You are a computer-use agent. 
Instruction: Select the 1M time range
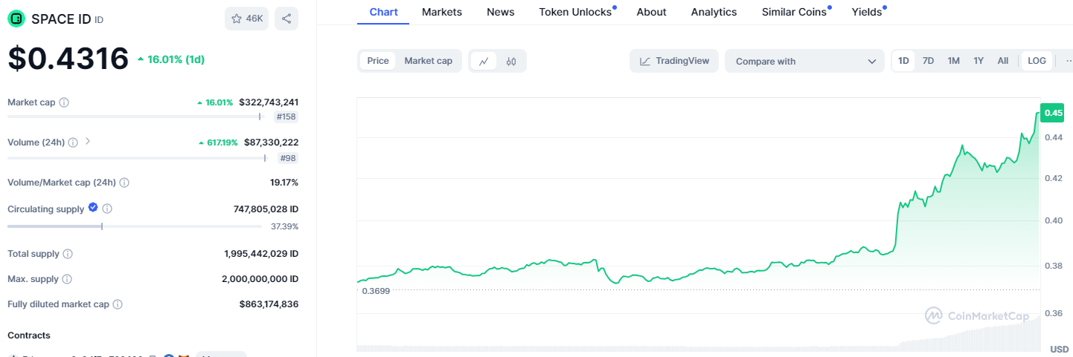[953, 61]
